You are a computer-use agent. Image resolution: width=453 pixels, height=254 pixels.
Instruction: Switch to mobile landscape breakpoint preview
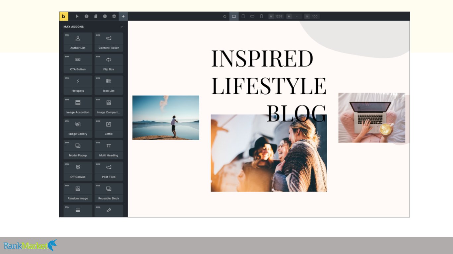coord(252,16)
